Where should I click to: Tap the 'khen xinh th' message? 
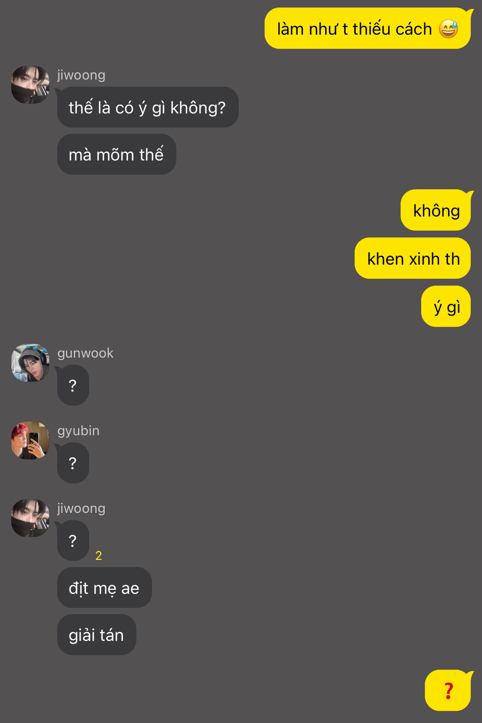413,258
